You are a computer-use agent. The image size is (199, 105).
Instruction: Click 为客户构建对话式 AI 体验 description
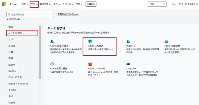point(62,72)
